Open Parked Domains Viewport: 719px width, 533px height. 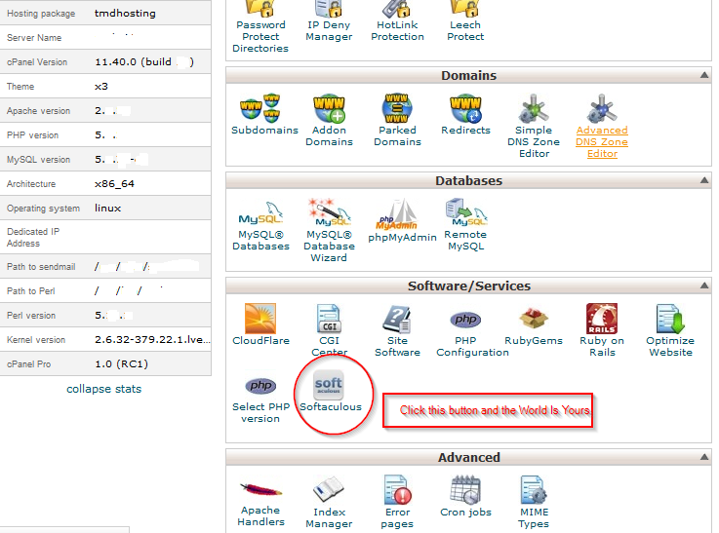397,121
